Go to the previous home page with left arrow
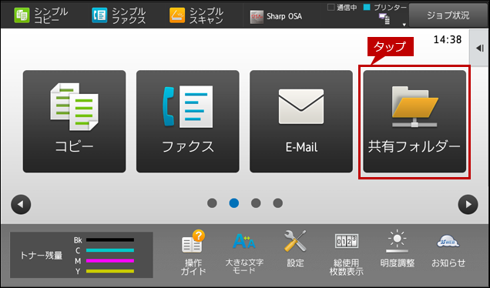 21,204
